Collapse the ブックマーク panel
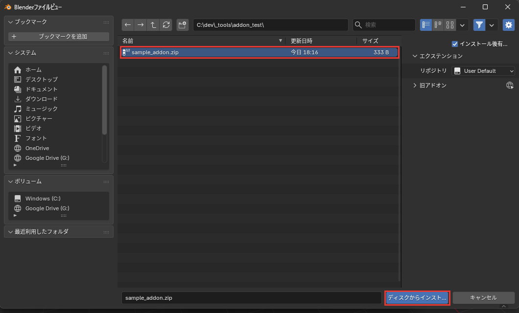Screen dimensions: 519x313 click(11, 22)
